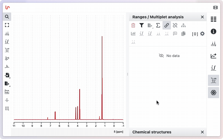Image resolution: width=223 pixels, height=139 pixels.
Task: Click the Sum (sigma) icon in Ranges panel
Action: (158, 25)
